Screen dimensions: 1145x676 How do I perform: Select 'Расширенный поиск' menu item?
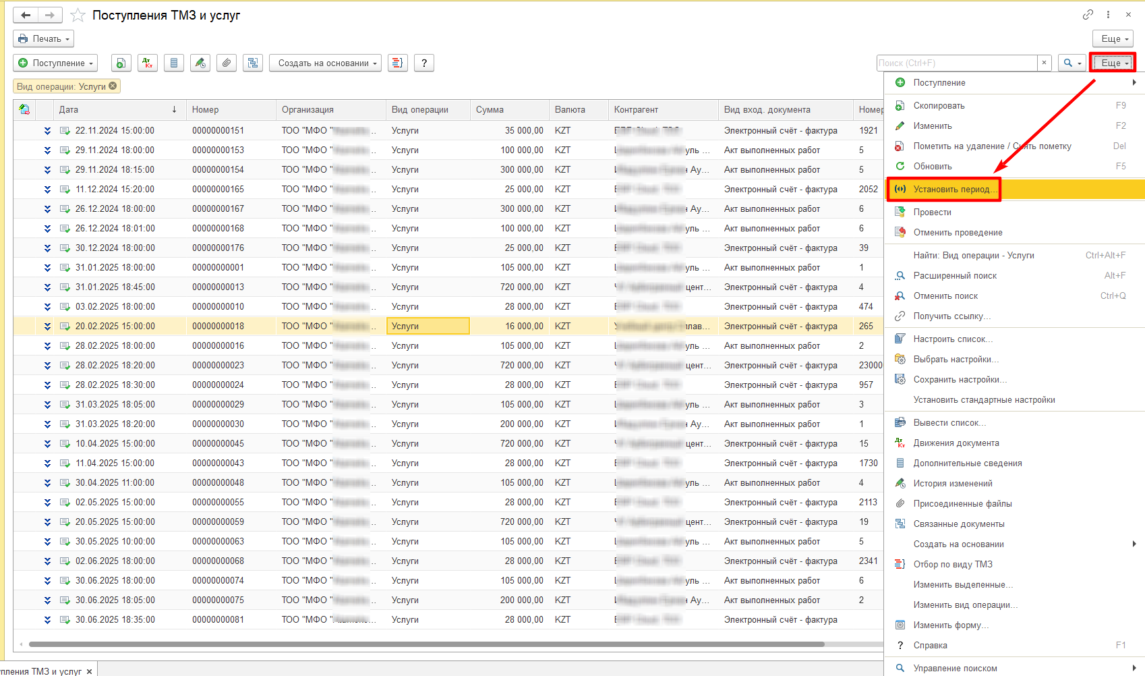pos(1014,275)
